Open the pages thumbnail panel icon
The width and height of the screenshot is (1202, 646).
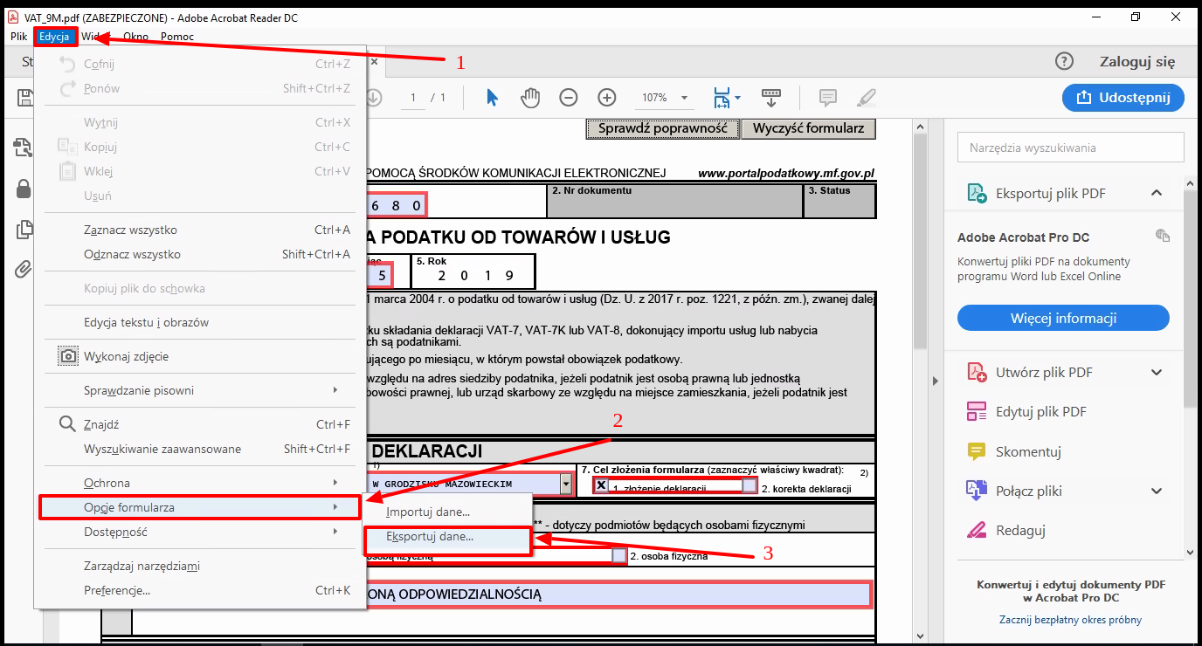pos(24,229)
